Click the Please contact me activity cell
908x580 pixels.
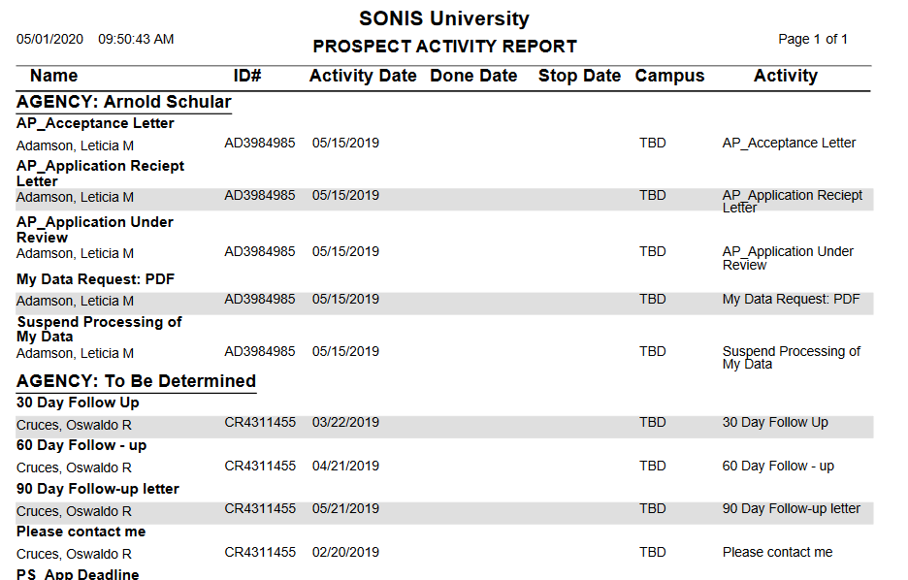click(x=777, y=552)
